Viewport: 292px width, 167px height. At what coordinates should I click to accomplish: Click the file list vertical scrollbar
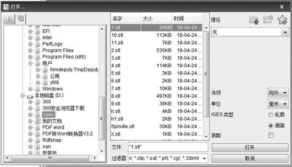(206, 74)
